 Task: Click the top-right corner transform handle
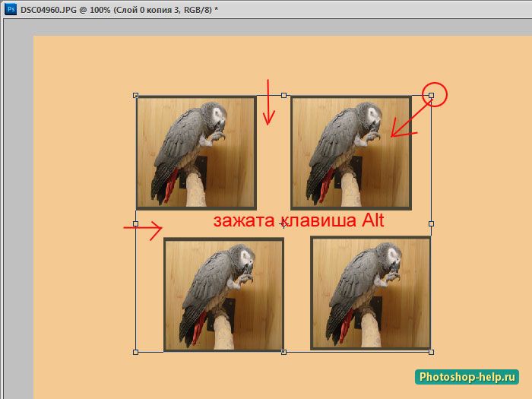point(431,95)
